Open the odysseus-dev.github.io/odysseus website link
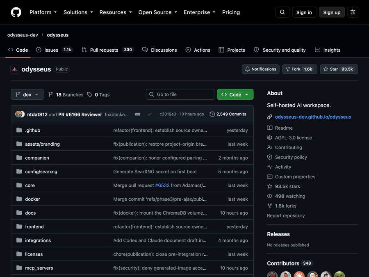 (313, 117)
